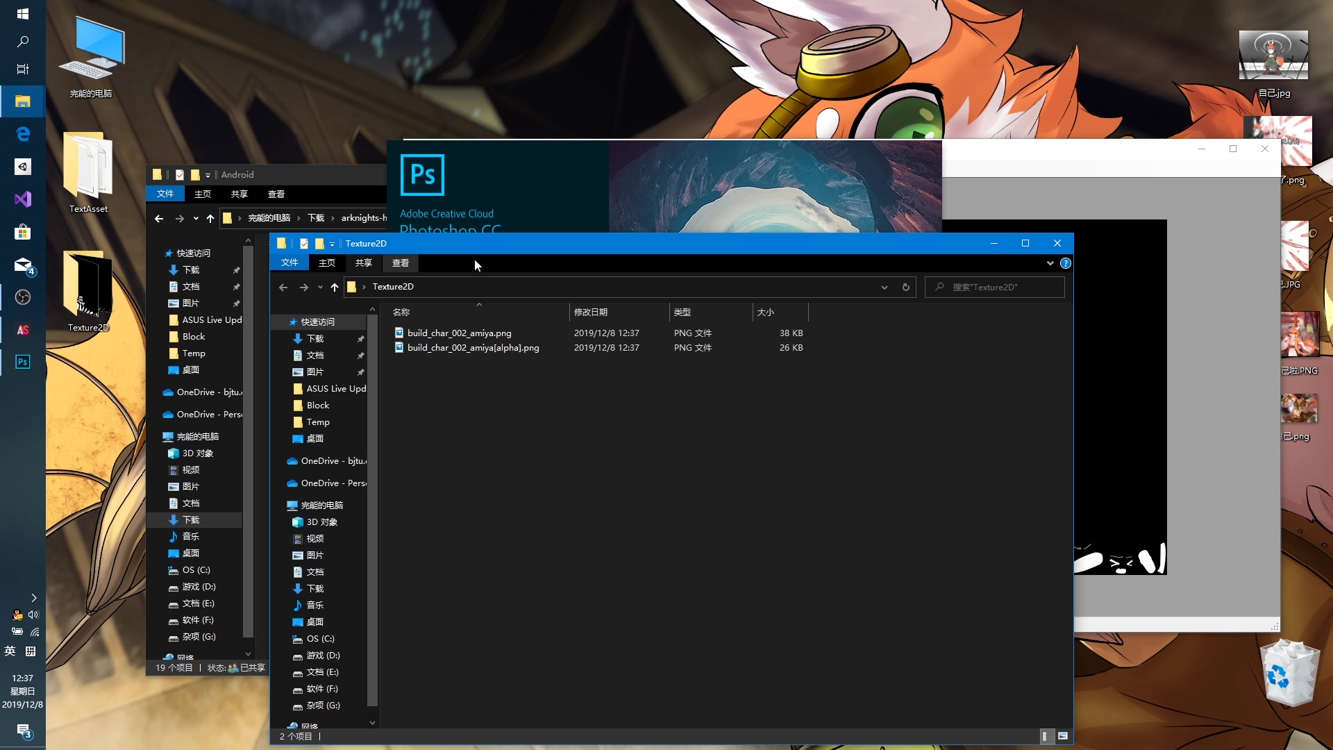Open the 文件 menu in Texture2D window
1333x750 pixels.
click(290, 263)
